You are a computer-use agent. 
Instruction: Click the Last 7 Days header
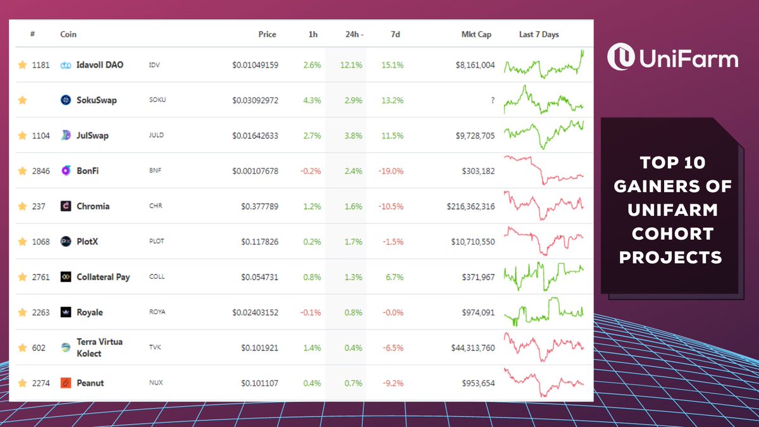coord(539,35)
